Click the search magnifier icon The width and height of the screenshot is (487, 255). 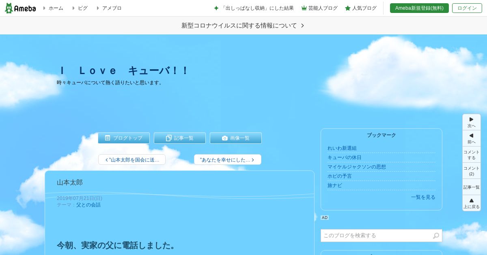tap(436, 236)
